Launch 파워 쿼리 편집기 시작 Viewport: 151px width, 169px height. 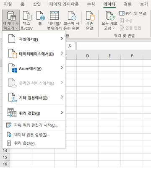pos(34,125)
